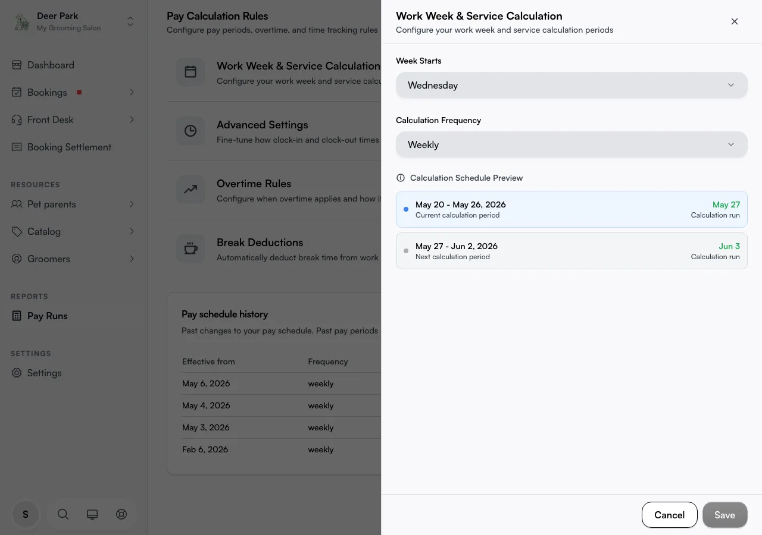Expand the Bookings sidebar submenu
Screen dimensions: 762x535
click(132, 92)
